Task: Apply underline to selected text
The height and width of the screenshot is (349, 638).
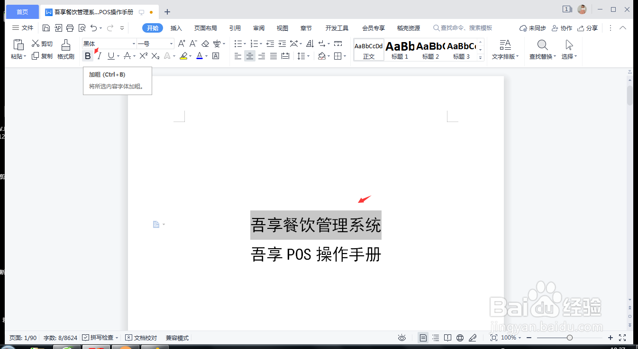Action: pyautogui.click(x=111, y=56)
